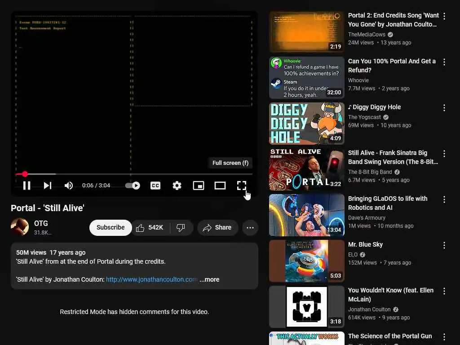
Task: Skip to the next video
Action: [48, 186]
